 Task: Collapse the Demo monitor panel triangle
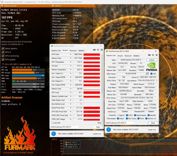[2, 6]
